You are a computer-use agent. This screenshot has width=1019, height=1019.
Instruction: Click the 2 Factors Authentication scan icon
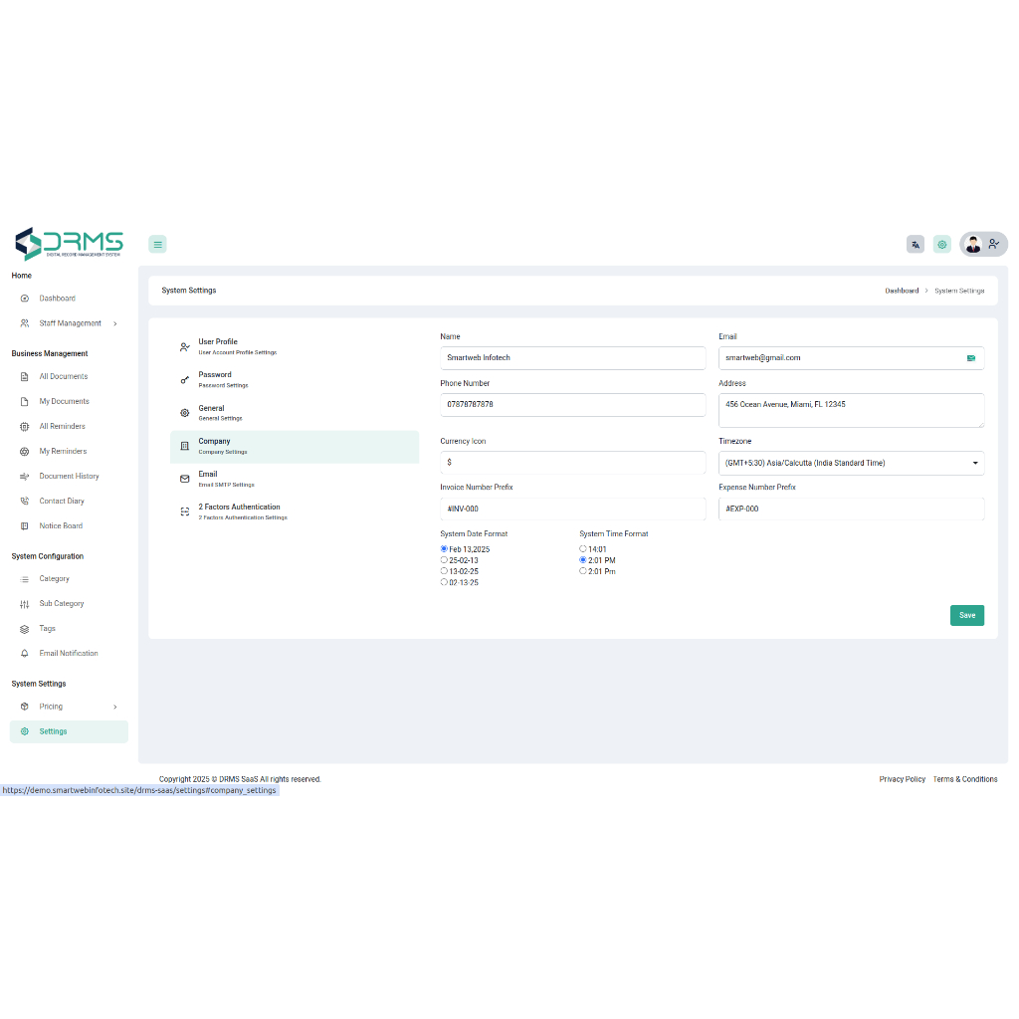coord(184,511)
